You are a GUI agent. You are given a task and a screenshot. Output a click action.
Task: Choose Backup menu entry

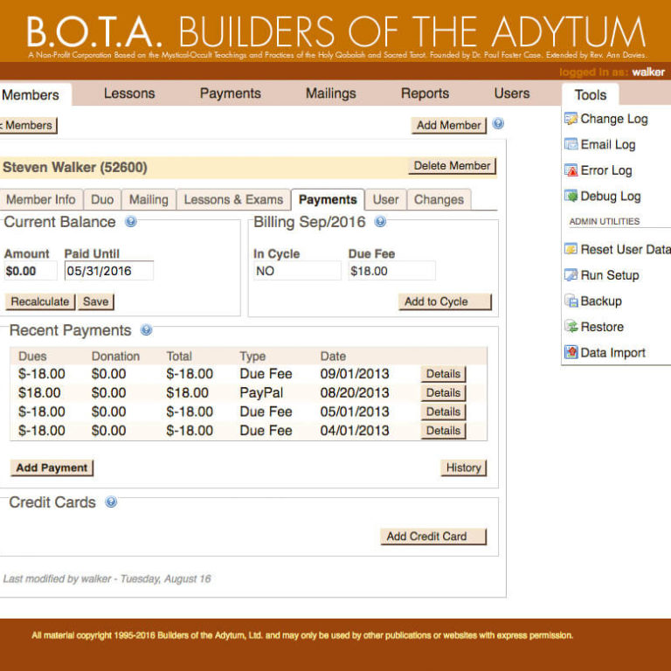click(x=601, y=301)
